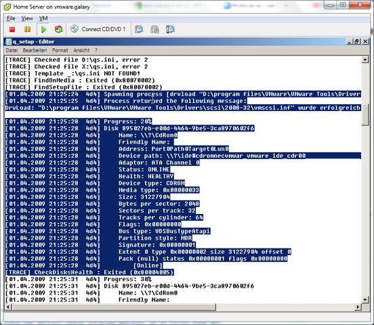Click the Revert to snapshot icon
This screenshot has height=325, width=374.
click(x=154, y=29)
